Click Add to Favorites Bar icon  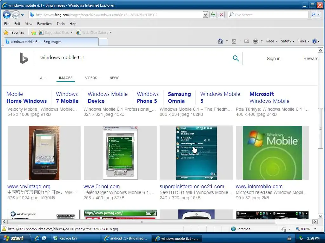pyautogui.click(x=33, y=33)
